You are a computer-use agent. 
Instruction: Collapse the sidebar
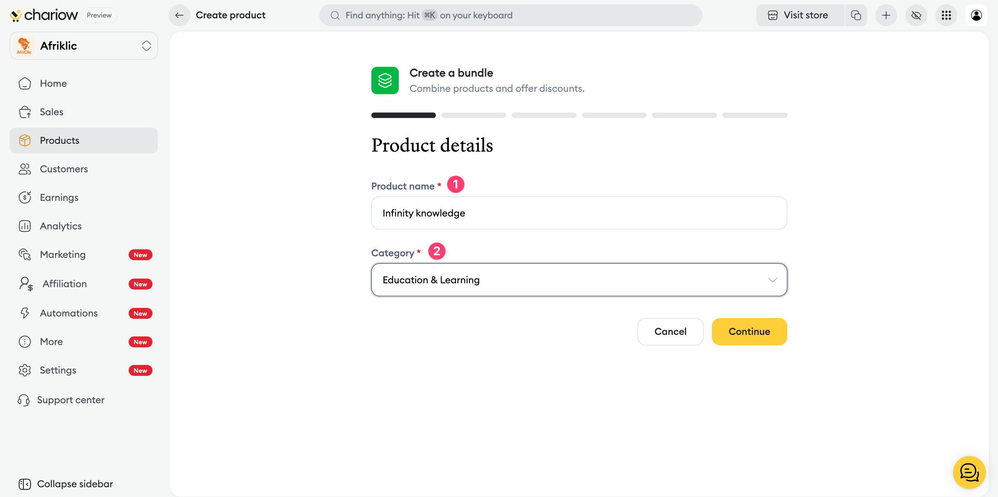[66, 484]
